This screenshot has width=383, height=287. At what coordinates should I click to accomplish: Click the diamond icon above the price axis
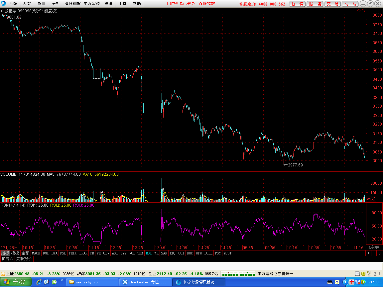point(359,11)
